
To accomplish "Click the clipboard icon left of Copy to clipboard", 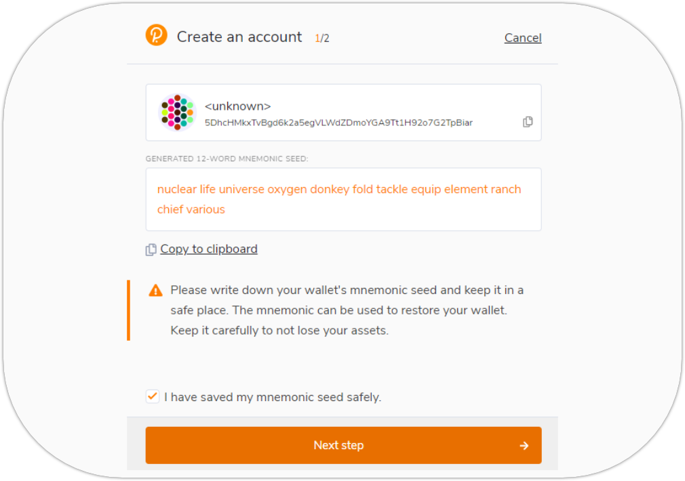I will pyautogui.click(x=151, y=250).
